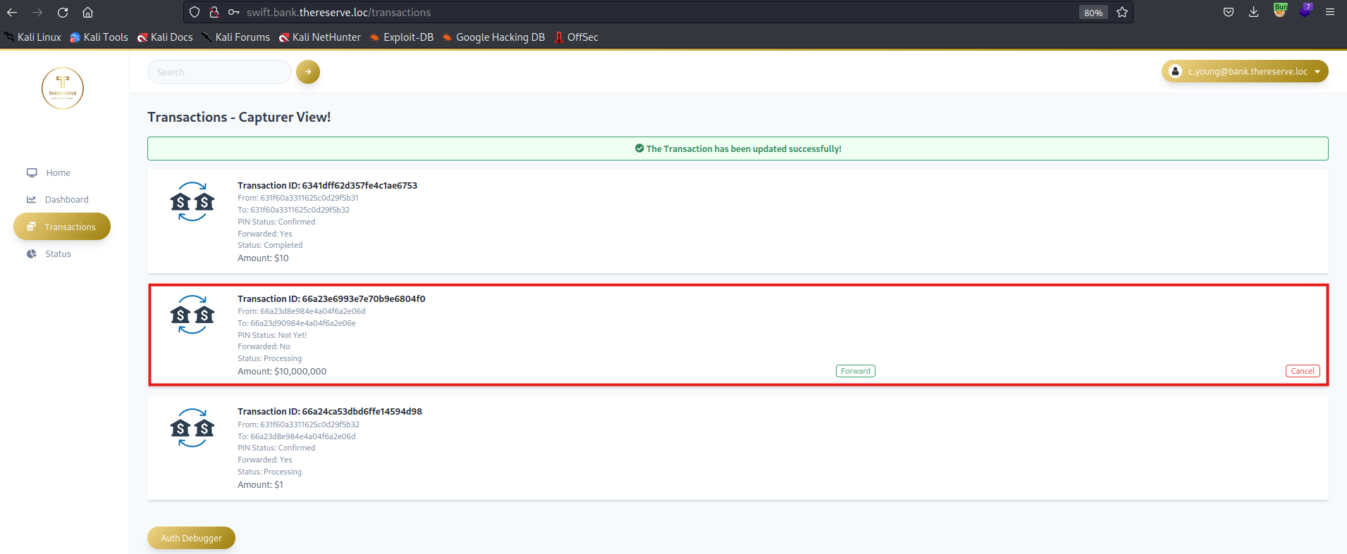Click the $10,000,000 transaction bank transfer icon
Image resolution: width=1347 pixels, height=554 pixels.
point(192,315)
